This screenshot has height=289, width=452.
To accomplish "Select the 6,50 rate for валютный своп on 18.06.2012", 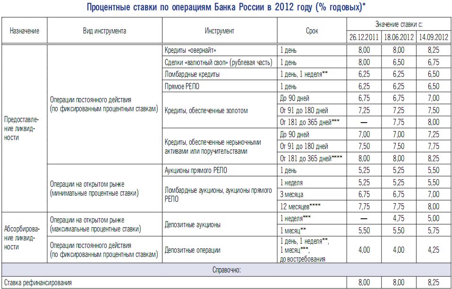I will pyautogui.click(x=399, y=62).
